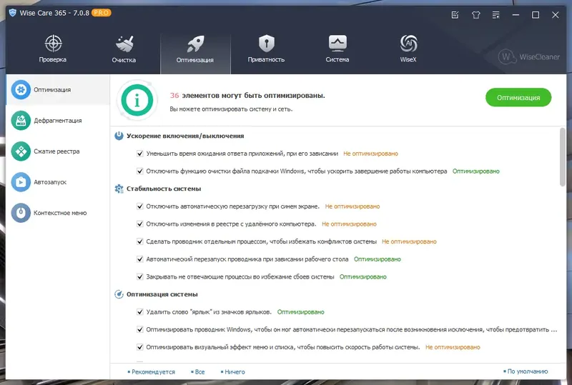Uncheck Удалить слово "ярлык" checkbox
The height and width of the screenshot is (385, 572).
[139, 312]
